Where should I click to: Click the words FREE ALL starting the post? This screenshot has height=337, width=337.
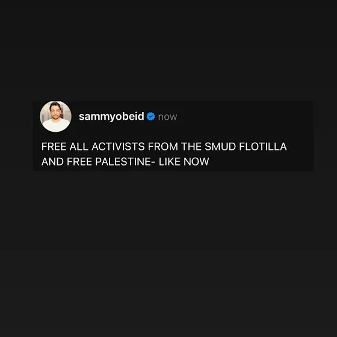[65, 147]
